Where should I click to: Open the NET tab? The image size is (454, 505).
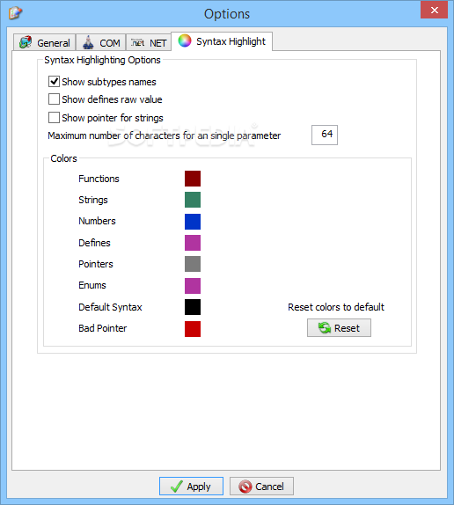click(x=149, y=42)
